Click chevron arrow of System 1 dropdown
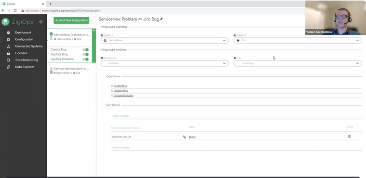The image size is (366, 178). pyautogui.click(x=224, y=40)
